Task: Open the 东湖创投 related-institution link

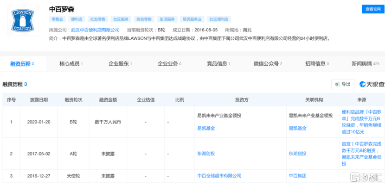Action: point(298,154)
